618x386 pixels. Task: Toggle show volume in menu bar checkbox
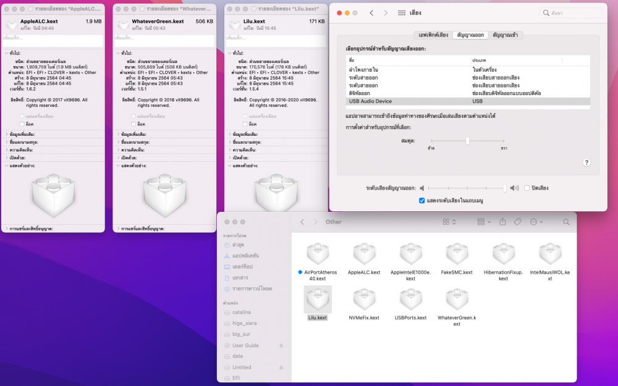tap(421, 201)
